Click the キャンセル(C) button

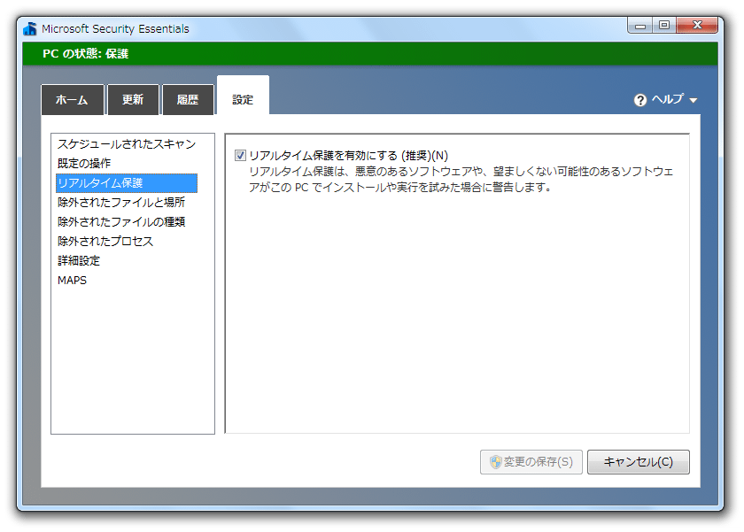coord(639,462)
